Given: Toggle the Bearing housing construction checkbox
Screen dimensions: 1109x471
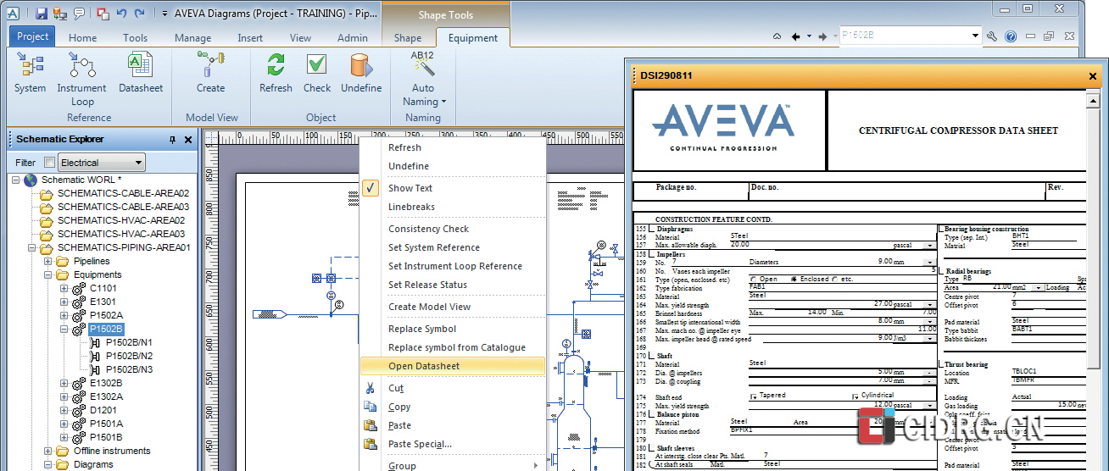Looking at the screenshot, I should pos(941,229).
